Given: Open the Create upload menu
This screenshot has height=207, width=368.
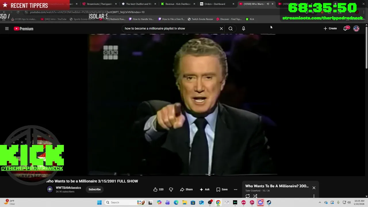Looking at the screenshot, I should pos(330,28).
